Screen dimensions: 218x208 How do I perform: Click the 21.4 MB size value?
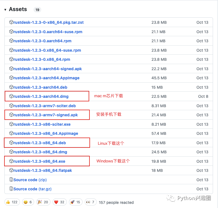pos(159,115)
